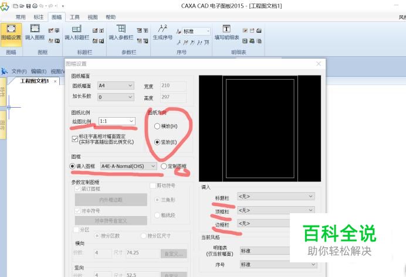Click bottom-right small icon in 标题栏 group
Image resolution: width=406 pixels, height=277 pixels.
[x=101, y=40]
